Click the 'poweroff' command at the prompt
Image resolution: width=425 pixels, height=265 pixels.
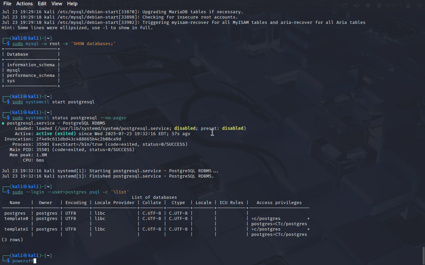tap(23, 261)
